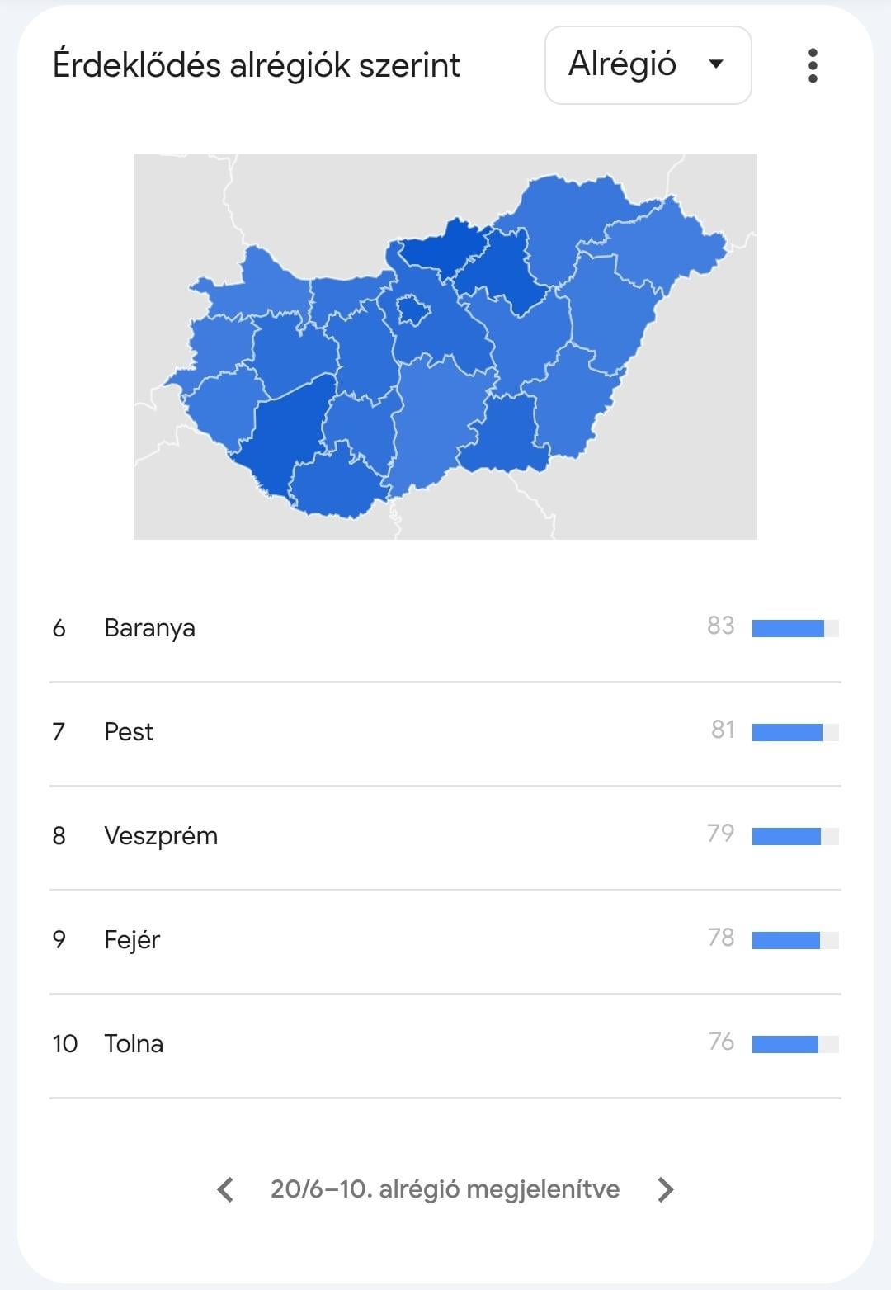Open the three-dot more options menu
The height and width of the screenshot is (1290, 891).
point(813,65)
